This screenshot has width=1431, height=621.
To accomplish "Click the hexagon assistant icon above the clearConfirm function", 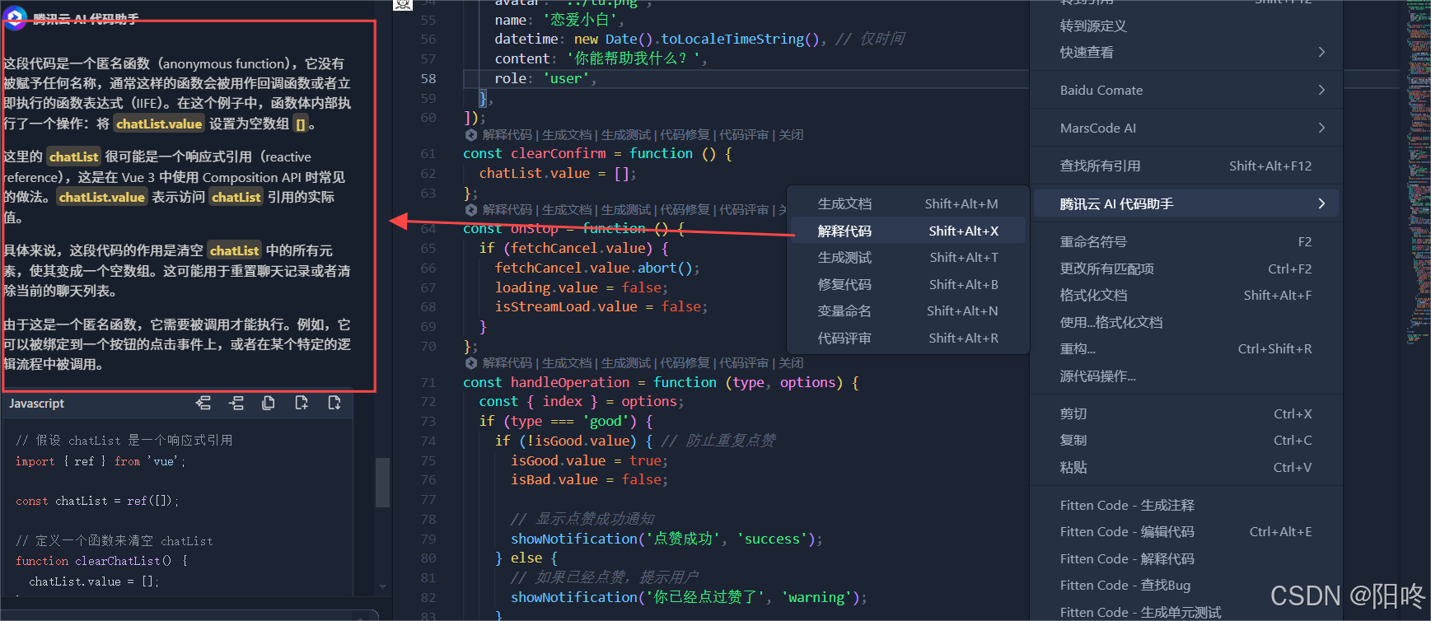I will 471,134.
